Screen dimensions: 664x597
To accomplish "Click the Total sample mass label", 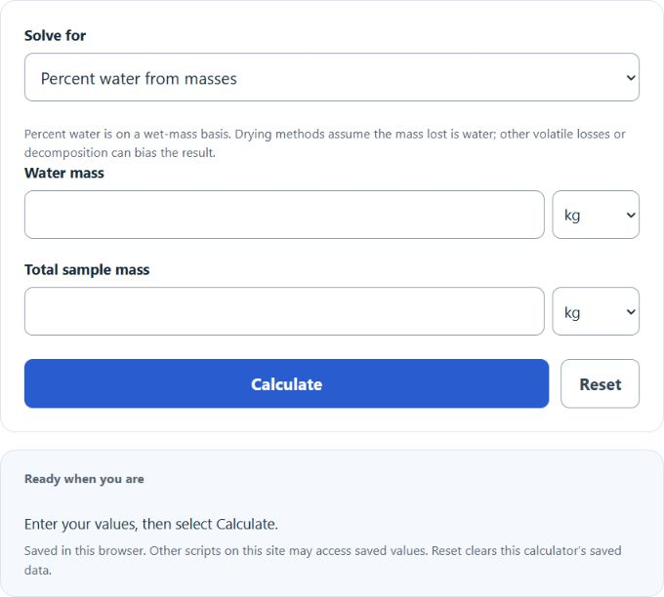I will pyautogui.click(x=87, y=270).
